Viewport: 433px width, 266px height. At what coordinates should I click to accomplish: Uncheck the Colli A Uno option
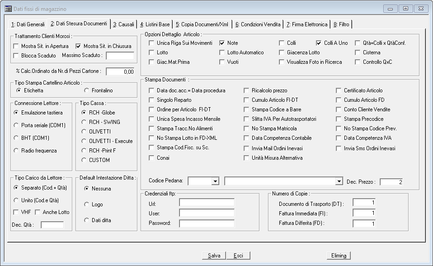point(319,43)
